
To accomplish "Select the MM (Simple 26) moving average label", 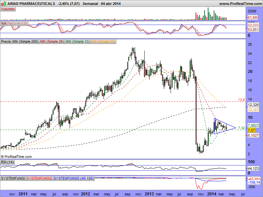I will (52, 41).
